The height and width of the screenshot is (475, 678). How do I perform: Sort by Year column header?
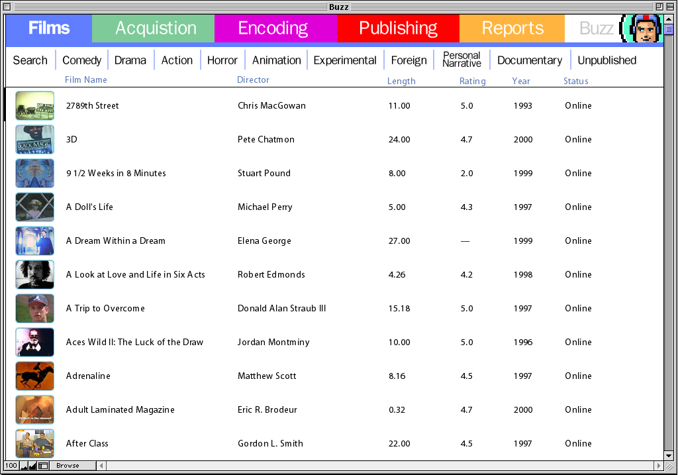pos(521,81)
